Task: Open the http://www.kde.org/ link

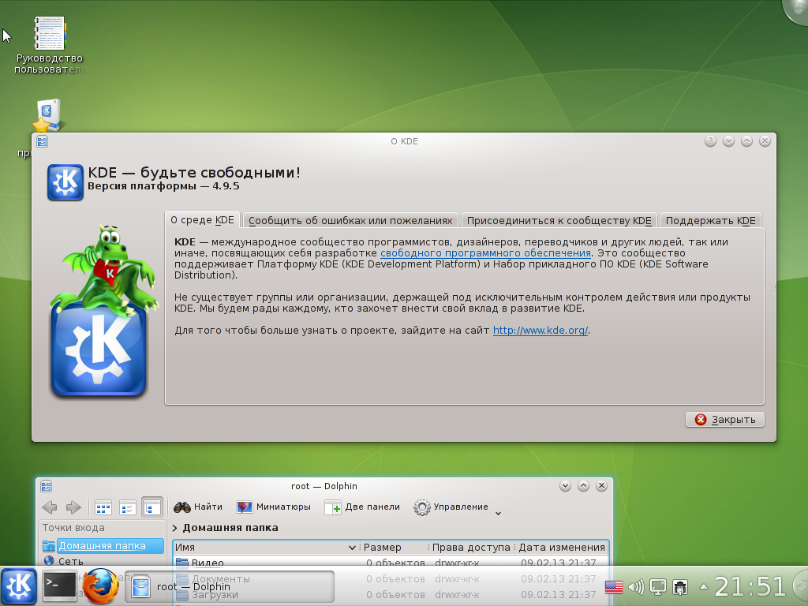Action: click(540, 331)
